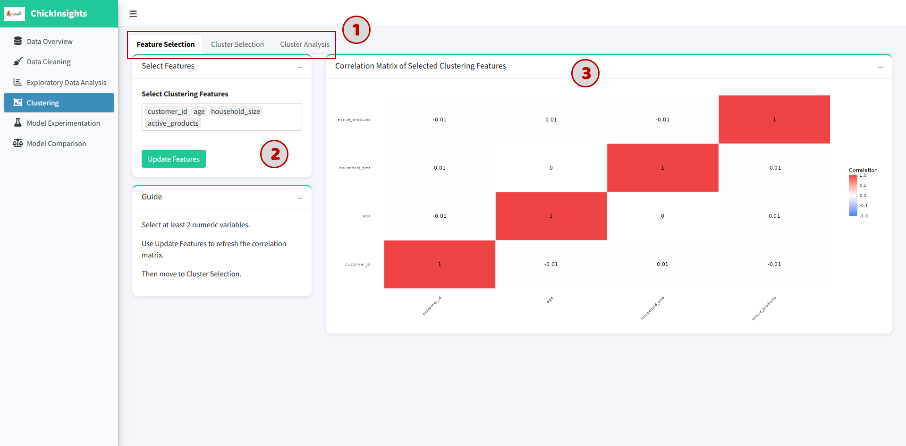
Task: Click the Model Experimentation flask icon
Action: pyautogui.click(x=18, y=123)
